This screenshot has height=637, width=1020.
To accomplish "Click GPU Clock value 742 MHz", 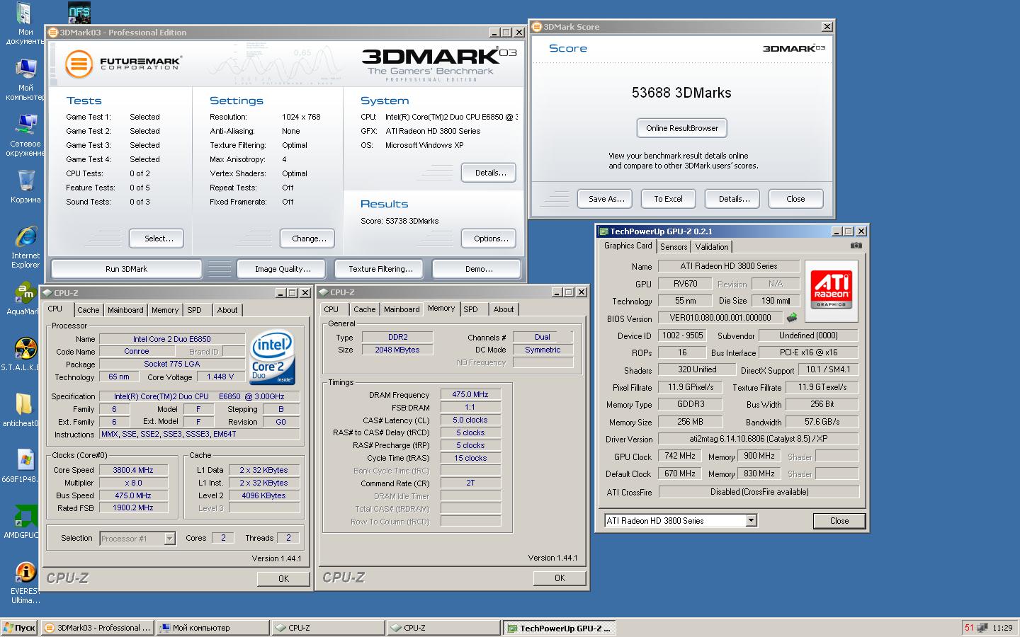I will pyautogui.click(x=680, y=457).
